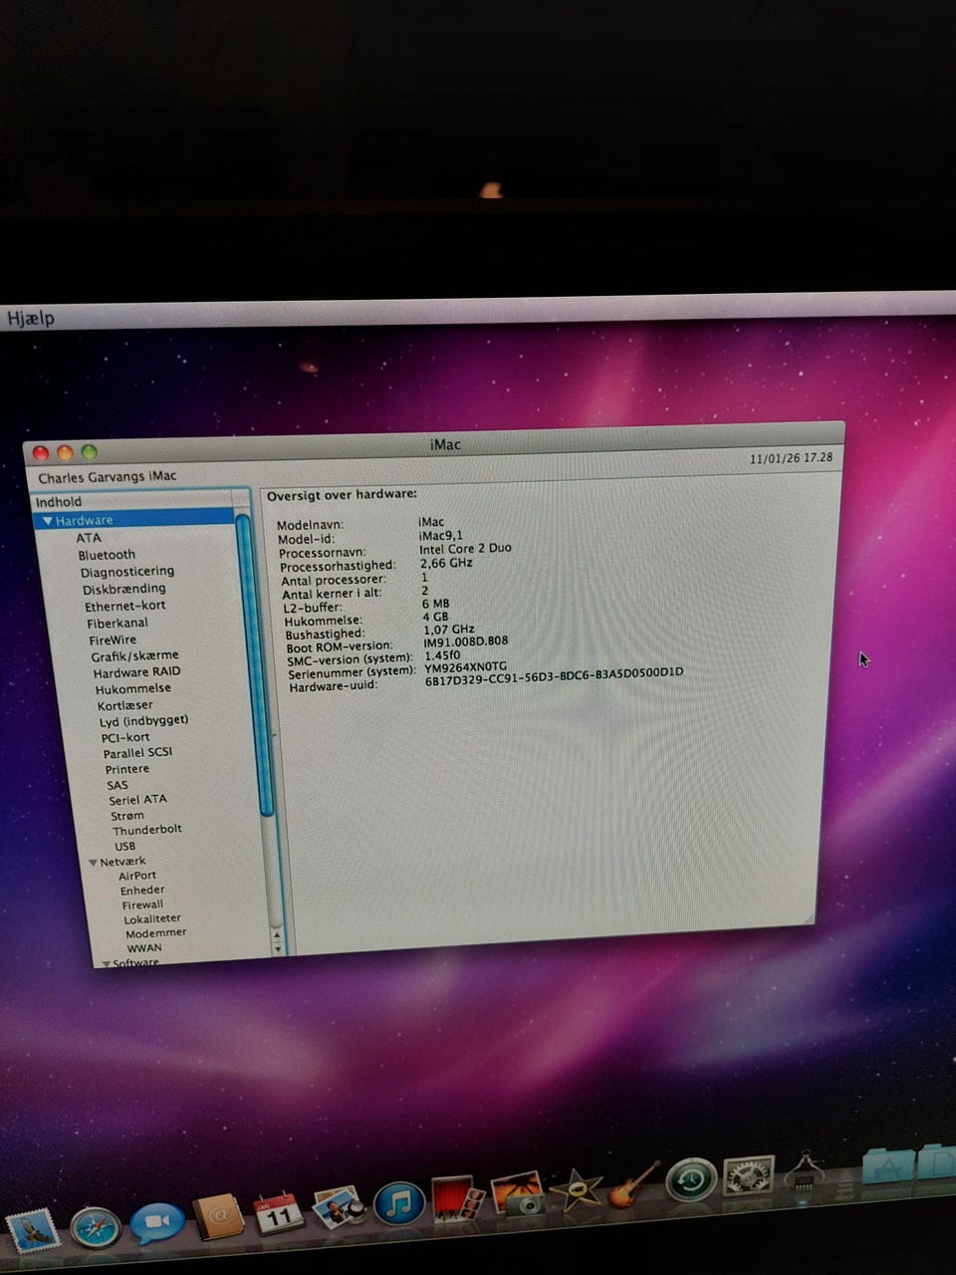Click the Intel Core 2 Duo text

(465, 549)
